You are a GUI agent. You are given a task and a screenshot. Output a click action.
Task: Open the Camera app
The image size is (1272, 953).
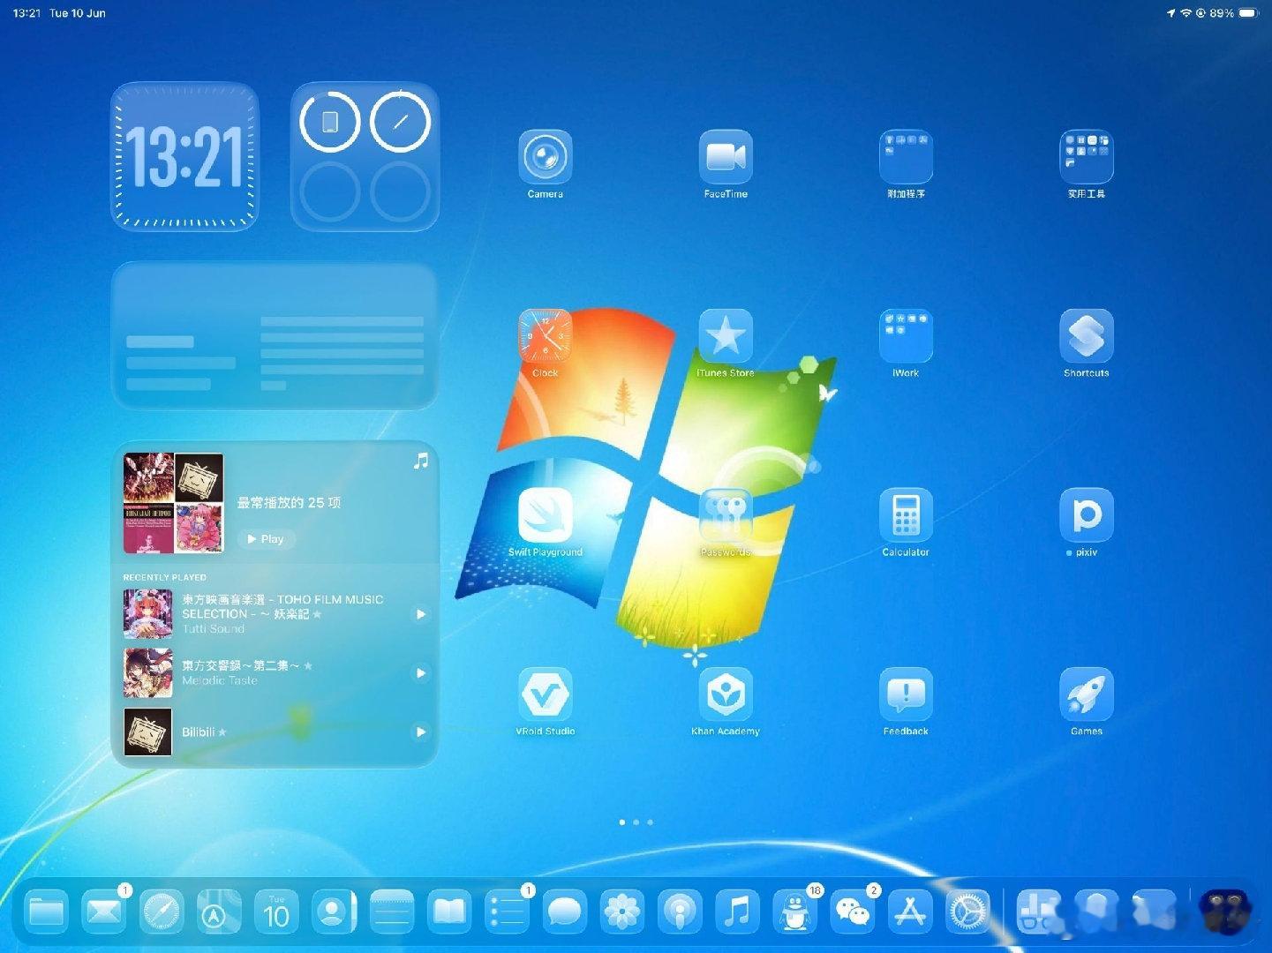click(x=545, y=156)
